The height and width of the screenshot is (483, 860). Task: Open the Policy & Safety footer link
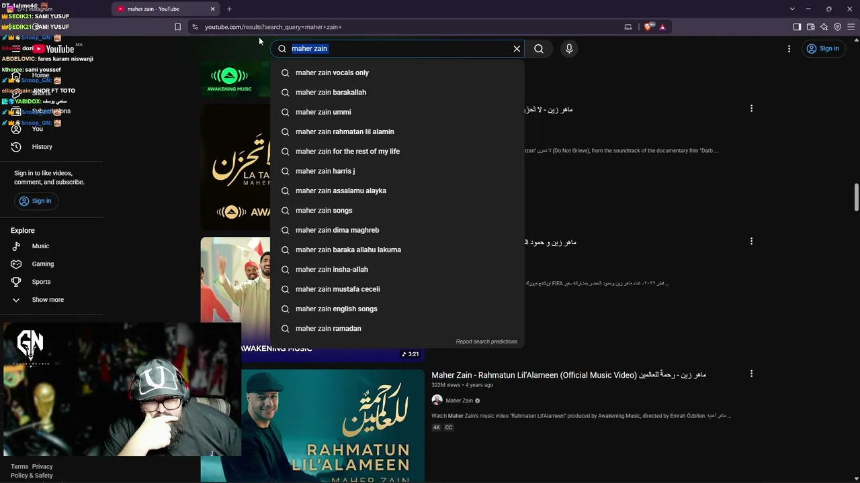coord(32,476)
